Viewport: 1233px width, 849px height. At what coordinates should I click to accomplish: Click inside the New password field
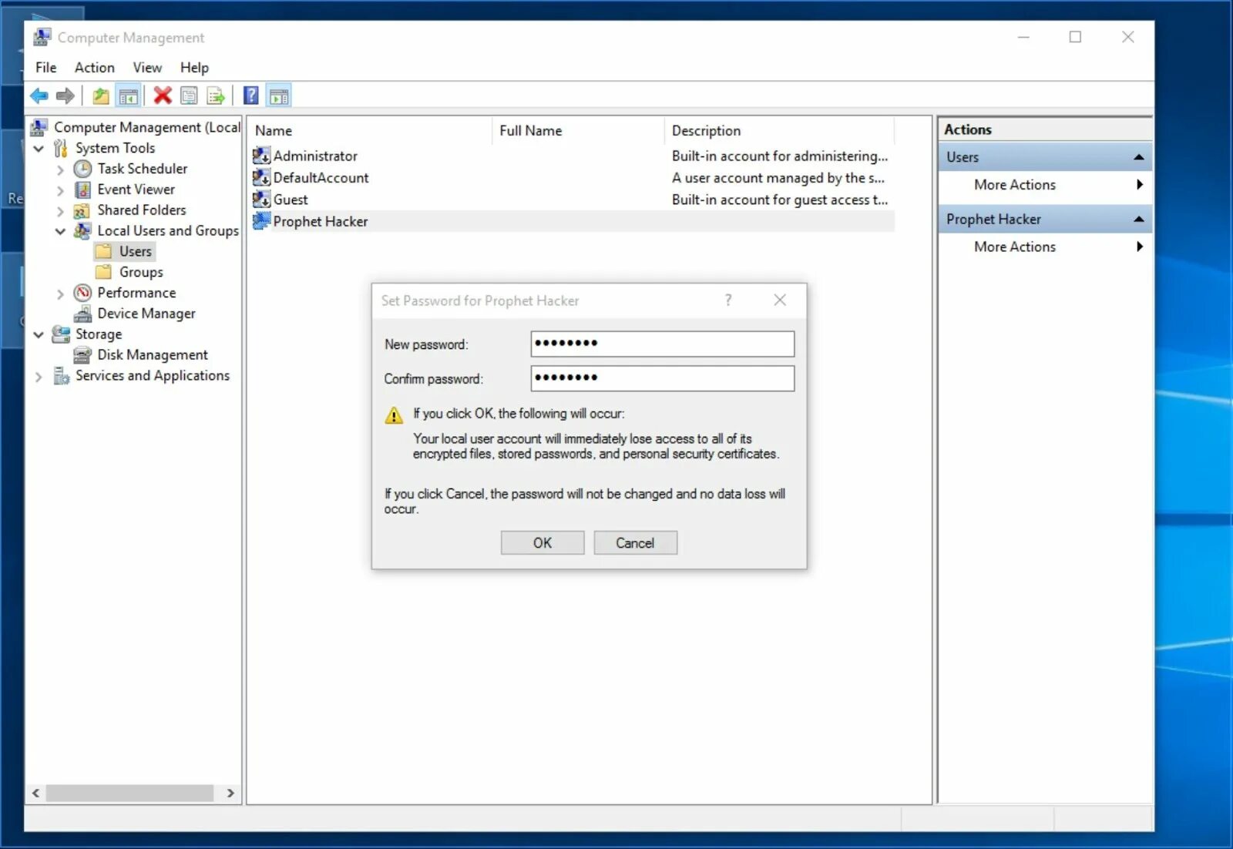click(661, 344)
